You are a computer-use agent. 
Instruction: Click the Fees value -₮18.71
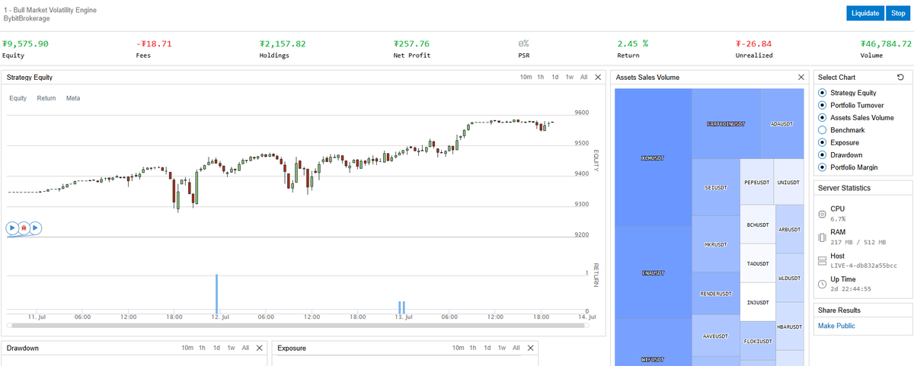coord(154,43)
